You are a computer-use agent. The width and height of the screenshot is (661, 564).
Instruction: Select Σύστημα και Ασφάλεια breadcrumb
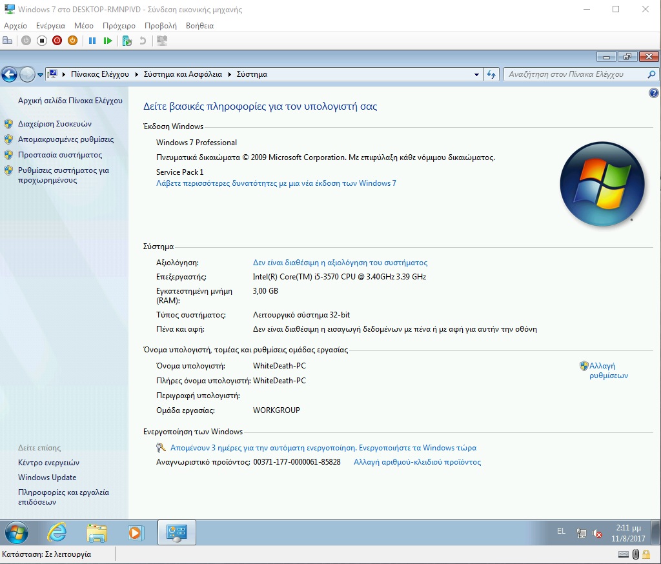183,74
